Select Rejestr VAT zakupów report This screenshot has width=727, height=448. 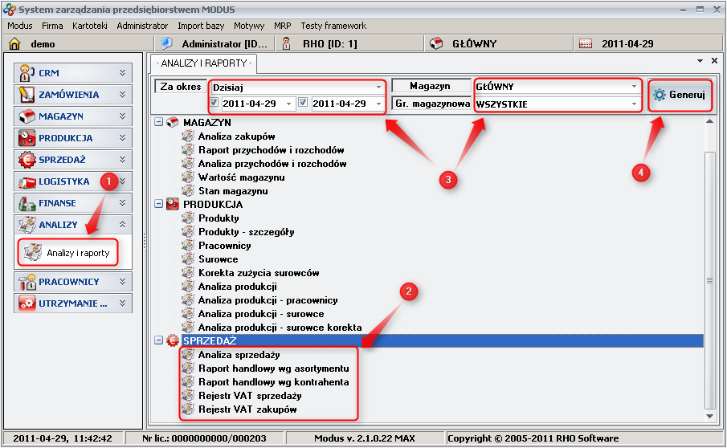pos(247,409)
